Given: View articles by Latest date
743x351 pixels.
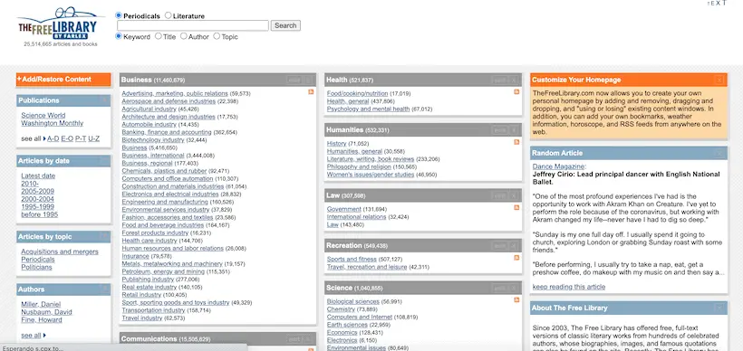Looking at the screenshot, I should coord(38,176).
